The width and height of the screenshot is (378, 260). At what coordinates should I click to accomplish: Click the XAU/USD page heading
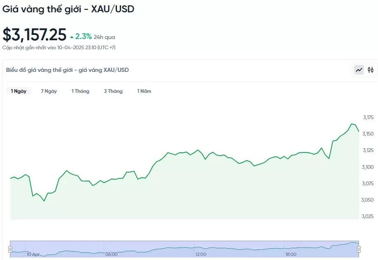coord(68,9)
